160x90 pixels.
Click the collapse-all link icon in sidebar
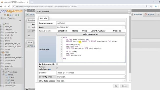pos(20,20)
